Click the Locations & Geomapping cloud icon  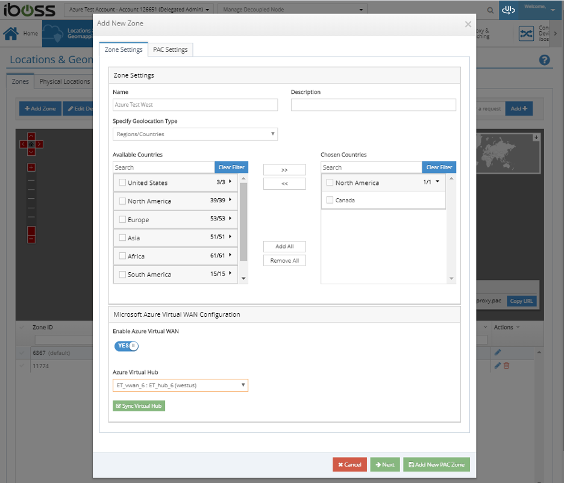pos(53,33)
